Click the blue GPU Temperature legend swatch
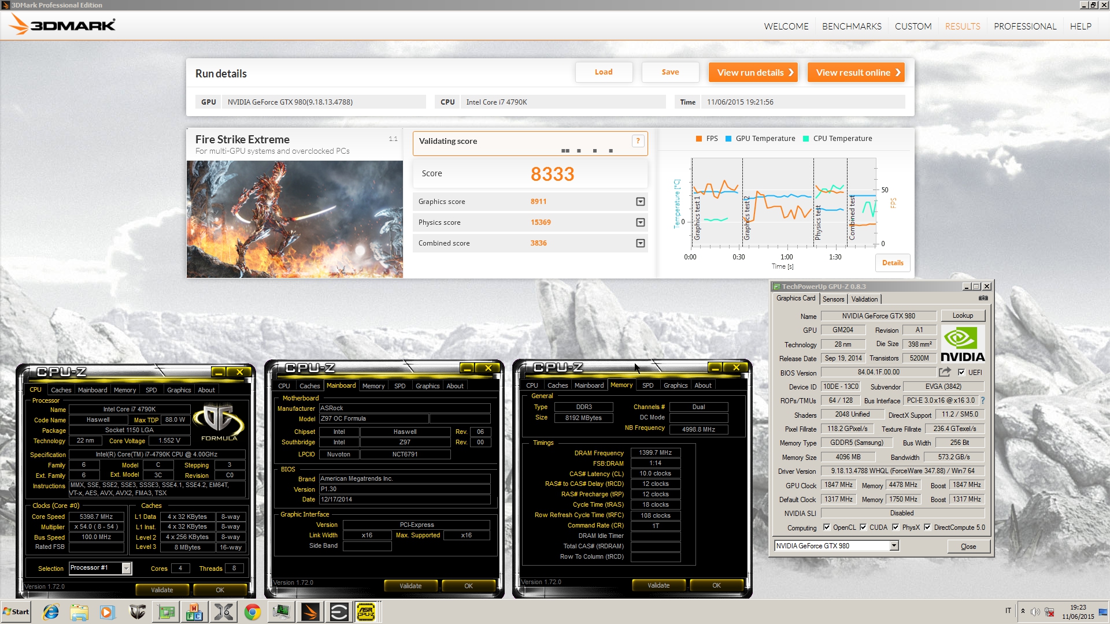 pos(728,139)
